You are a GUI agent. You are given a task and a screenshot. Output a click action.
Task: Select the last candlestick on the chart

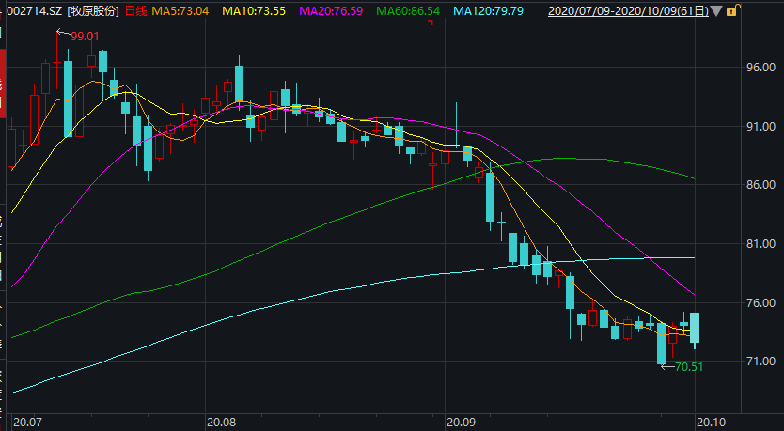pyautogui.click(x=695, y=328)
